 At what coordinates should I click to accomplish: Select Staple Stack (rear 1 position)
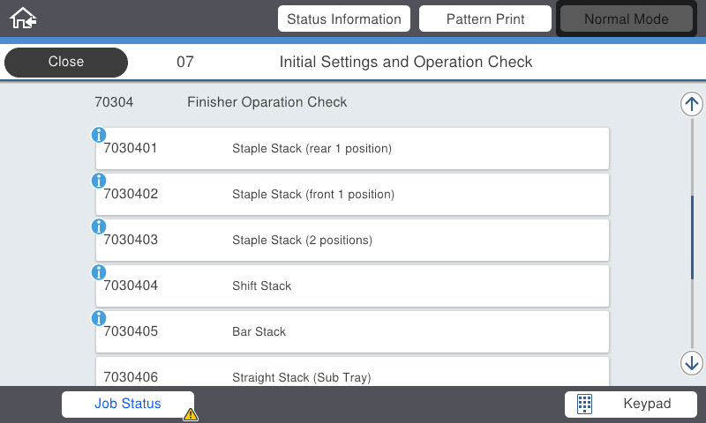(x=353, y=149)
